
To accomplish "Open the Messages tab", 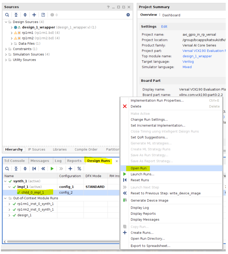I will pyautogui.click(x=40, y=161).
